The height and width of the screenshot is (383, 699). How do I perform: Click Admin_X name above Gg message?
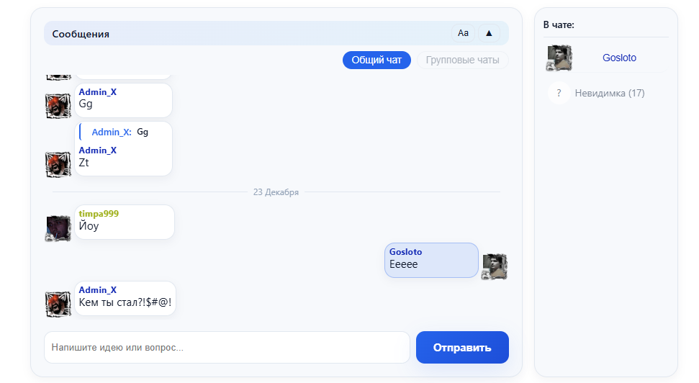pyautogui.click(x=98, y=92)
